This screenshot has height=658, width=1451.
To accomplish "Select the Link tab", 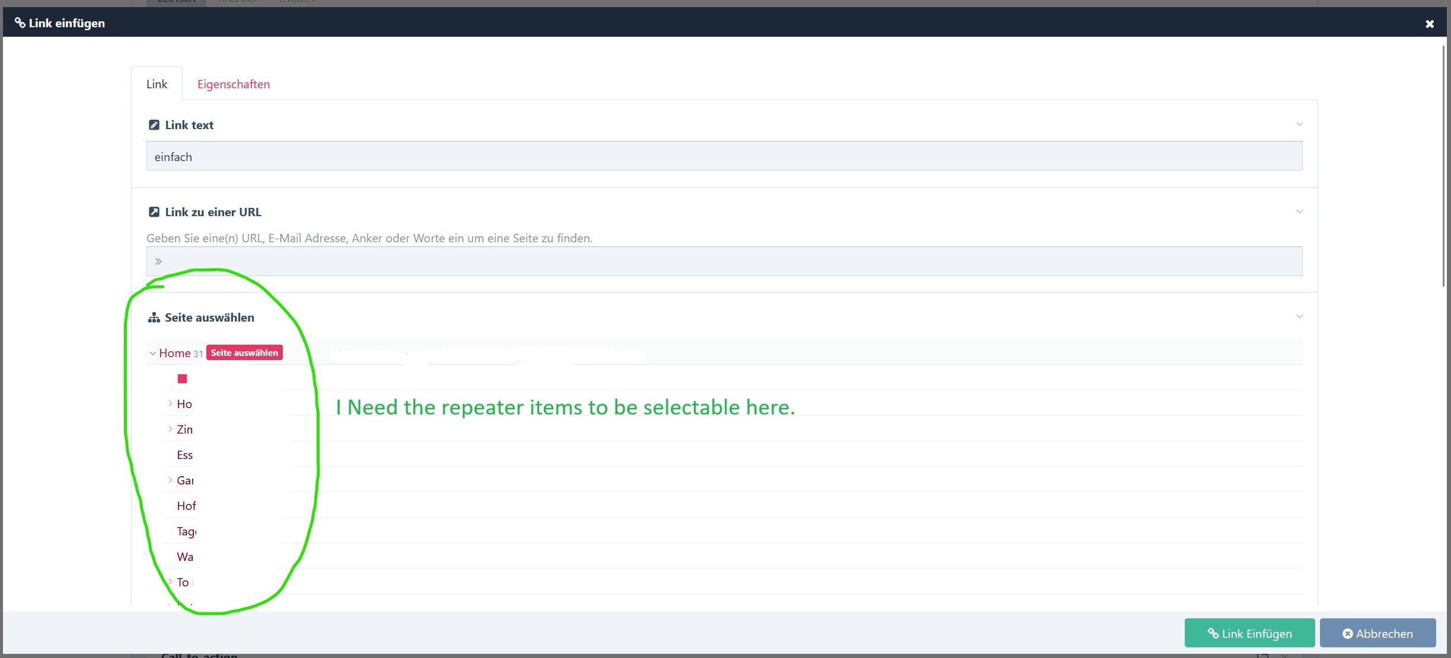I will pos(157,84).
